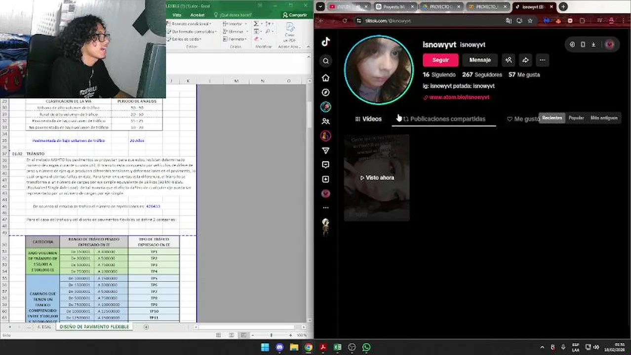
Task: Open the Chrome tab search dropdown
Action: tap(320, 6)
